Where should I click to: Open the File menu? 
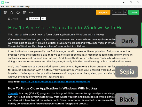coord(3,6)
